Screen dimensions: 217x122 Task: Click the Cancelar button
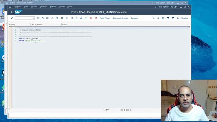click(x=134, y=18)
